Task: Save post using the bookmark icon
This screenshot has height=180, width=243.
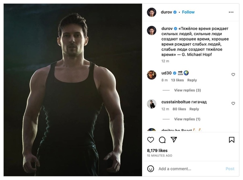Action: pos(232,140)
